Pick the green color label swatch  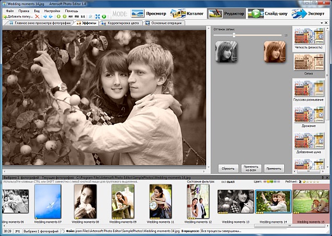271,181
